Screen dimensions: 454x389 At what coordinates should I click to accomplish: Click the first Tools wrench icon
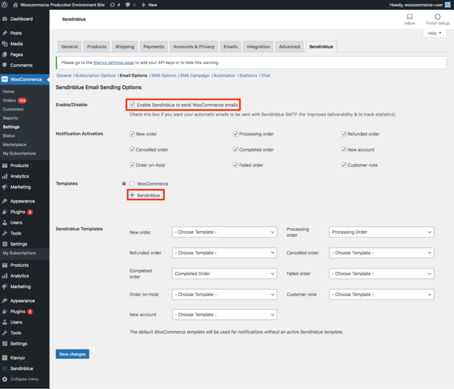(x=4, y=233)
